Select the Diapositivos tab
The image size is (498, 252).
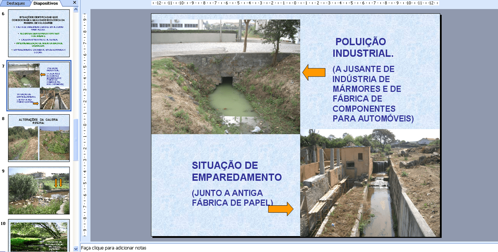click(46, 3)
